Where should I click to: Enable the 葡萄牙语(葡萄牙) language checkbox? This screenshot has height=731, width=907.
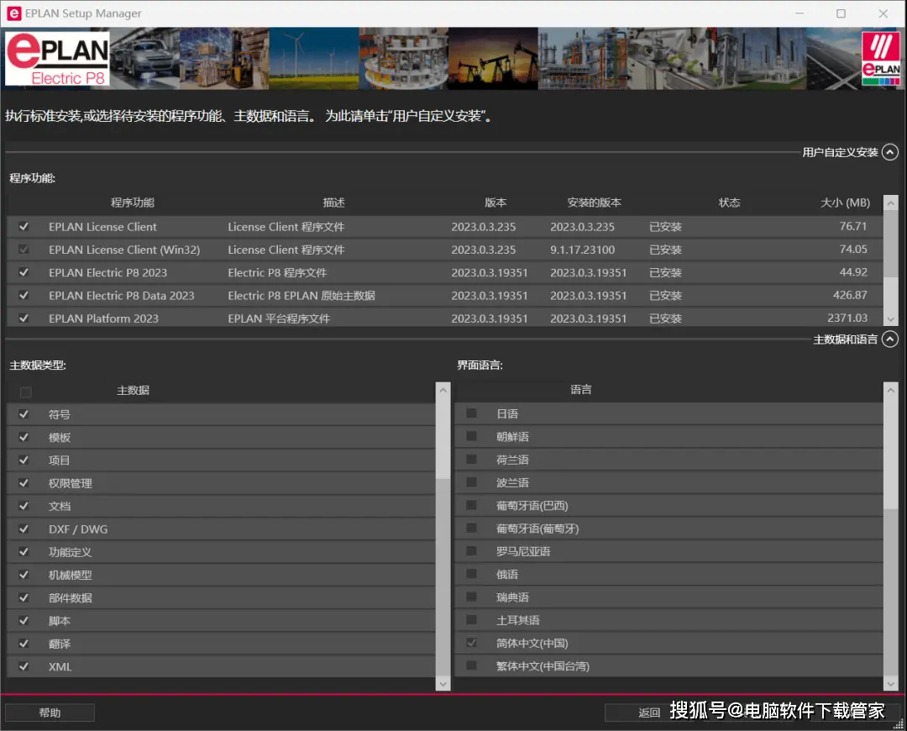(x=471, y=529)
